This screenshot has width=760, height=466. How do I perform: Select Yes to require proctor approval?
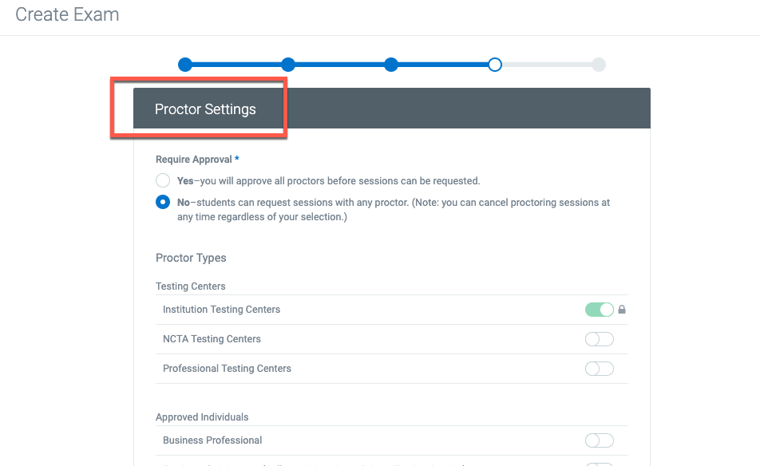163,180
